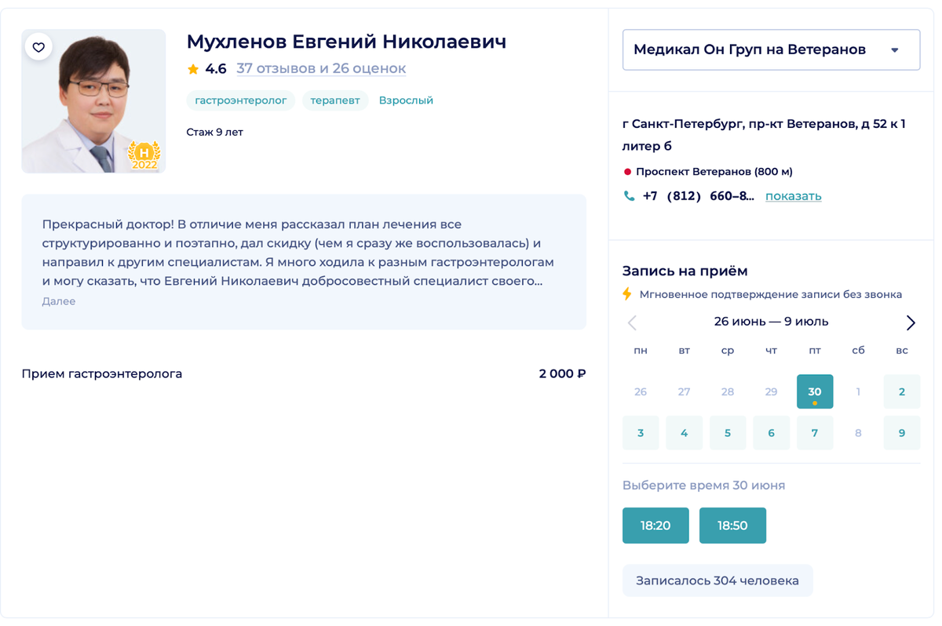Show the full phone number
This screenshot has height=626, width=942.
[793, 196]
